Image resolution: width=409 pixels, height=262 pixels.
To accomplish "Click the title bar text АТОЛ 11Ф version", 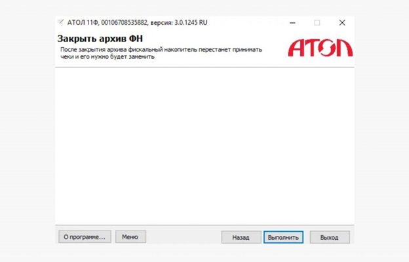I will point(138,23).
